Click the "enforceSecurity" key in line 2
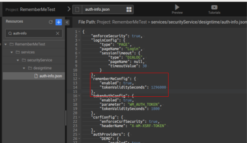Viewport: 247px width, 143px height. pos(110,36)
